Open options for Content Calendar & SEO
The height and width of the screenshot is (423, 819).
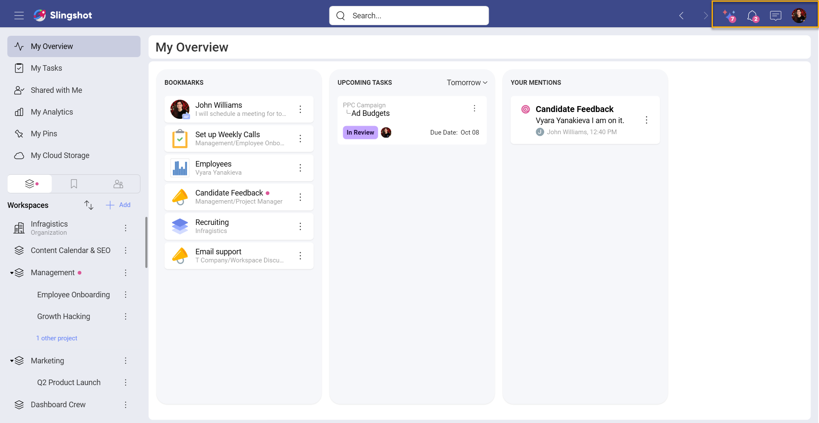click(126, 250)
